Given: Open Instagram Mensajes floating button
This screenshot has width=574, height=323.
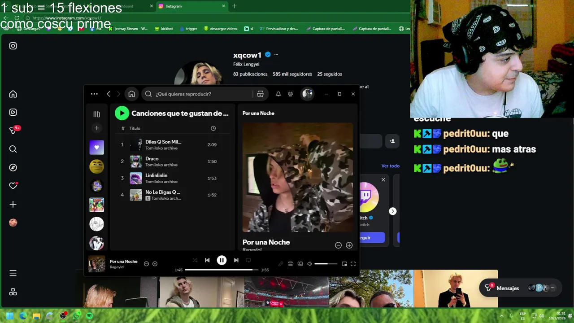Looking at the screenshot, I should coord(521,288).
